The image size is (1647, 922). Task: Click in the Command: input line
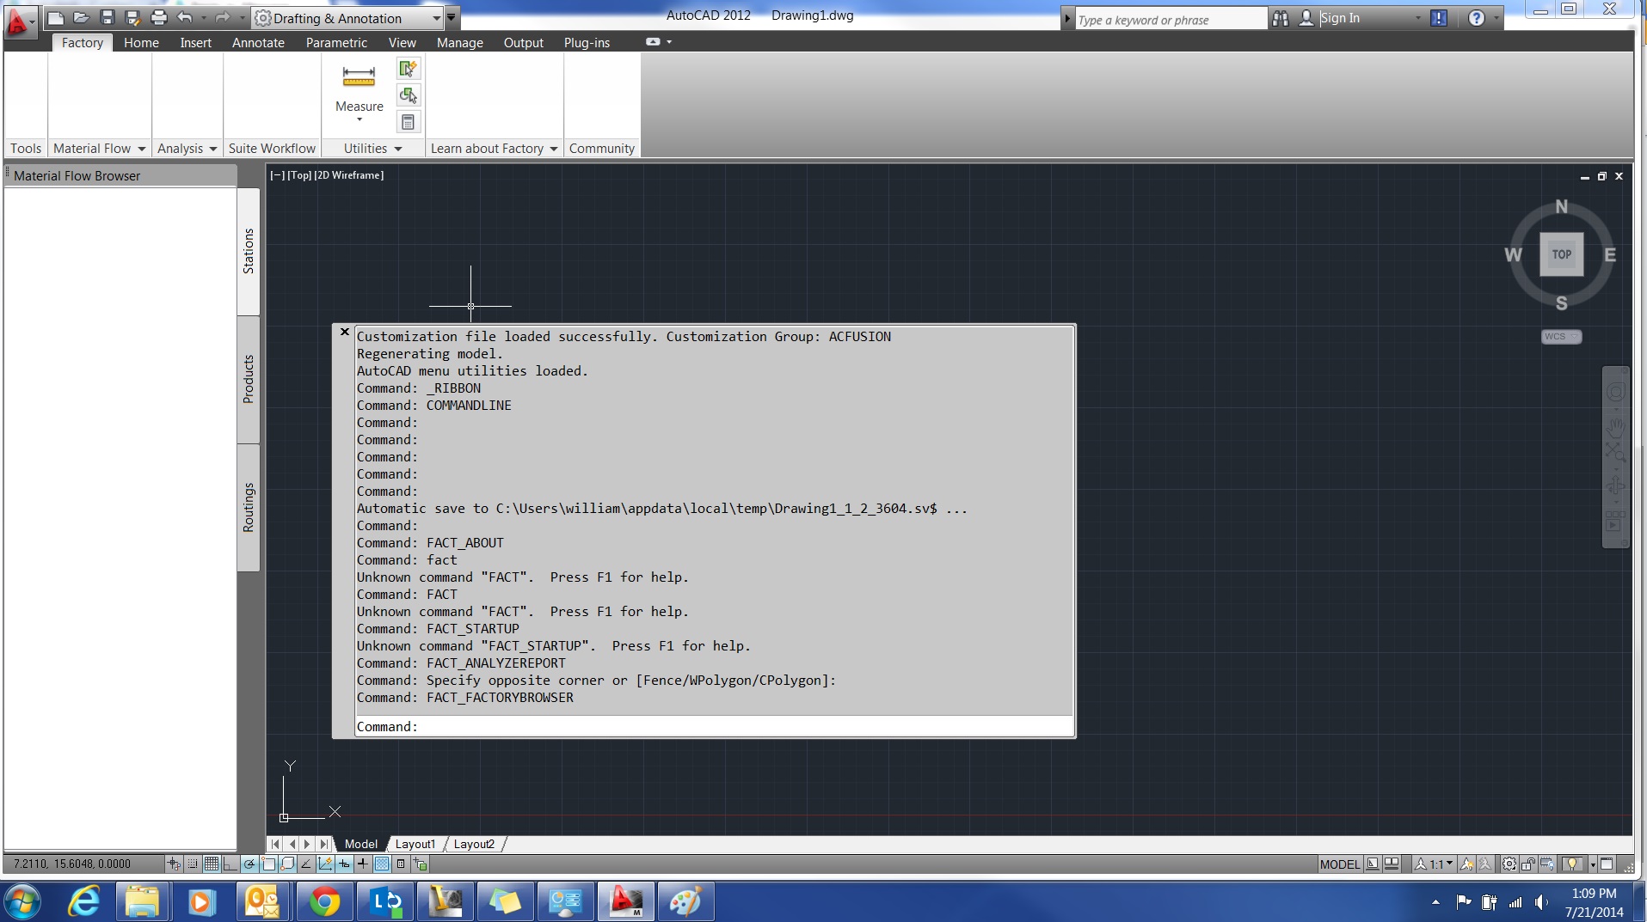pos(714,727)
